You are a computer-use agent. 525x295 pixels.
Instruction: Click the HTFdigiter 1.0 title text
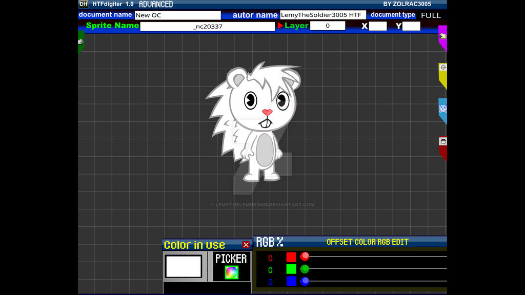tap(113, 4)
